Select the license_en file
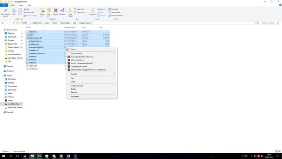 click(33, 66)
